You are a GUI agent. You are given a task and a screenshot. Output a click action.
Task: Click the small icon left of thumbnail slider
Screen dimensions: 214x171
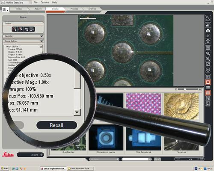176,89
